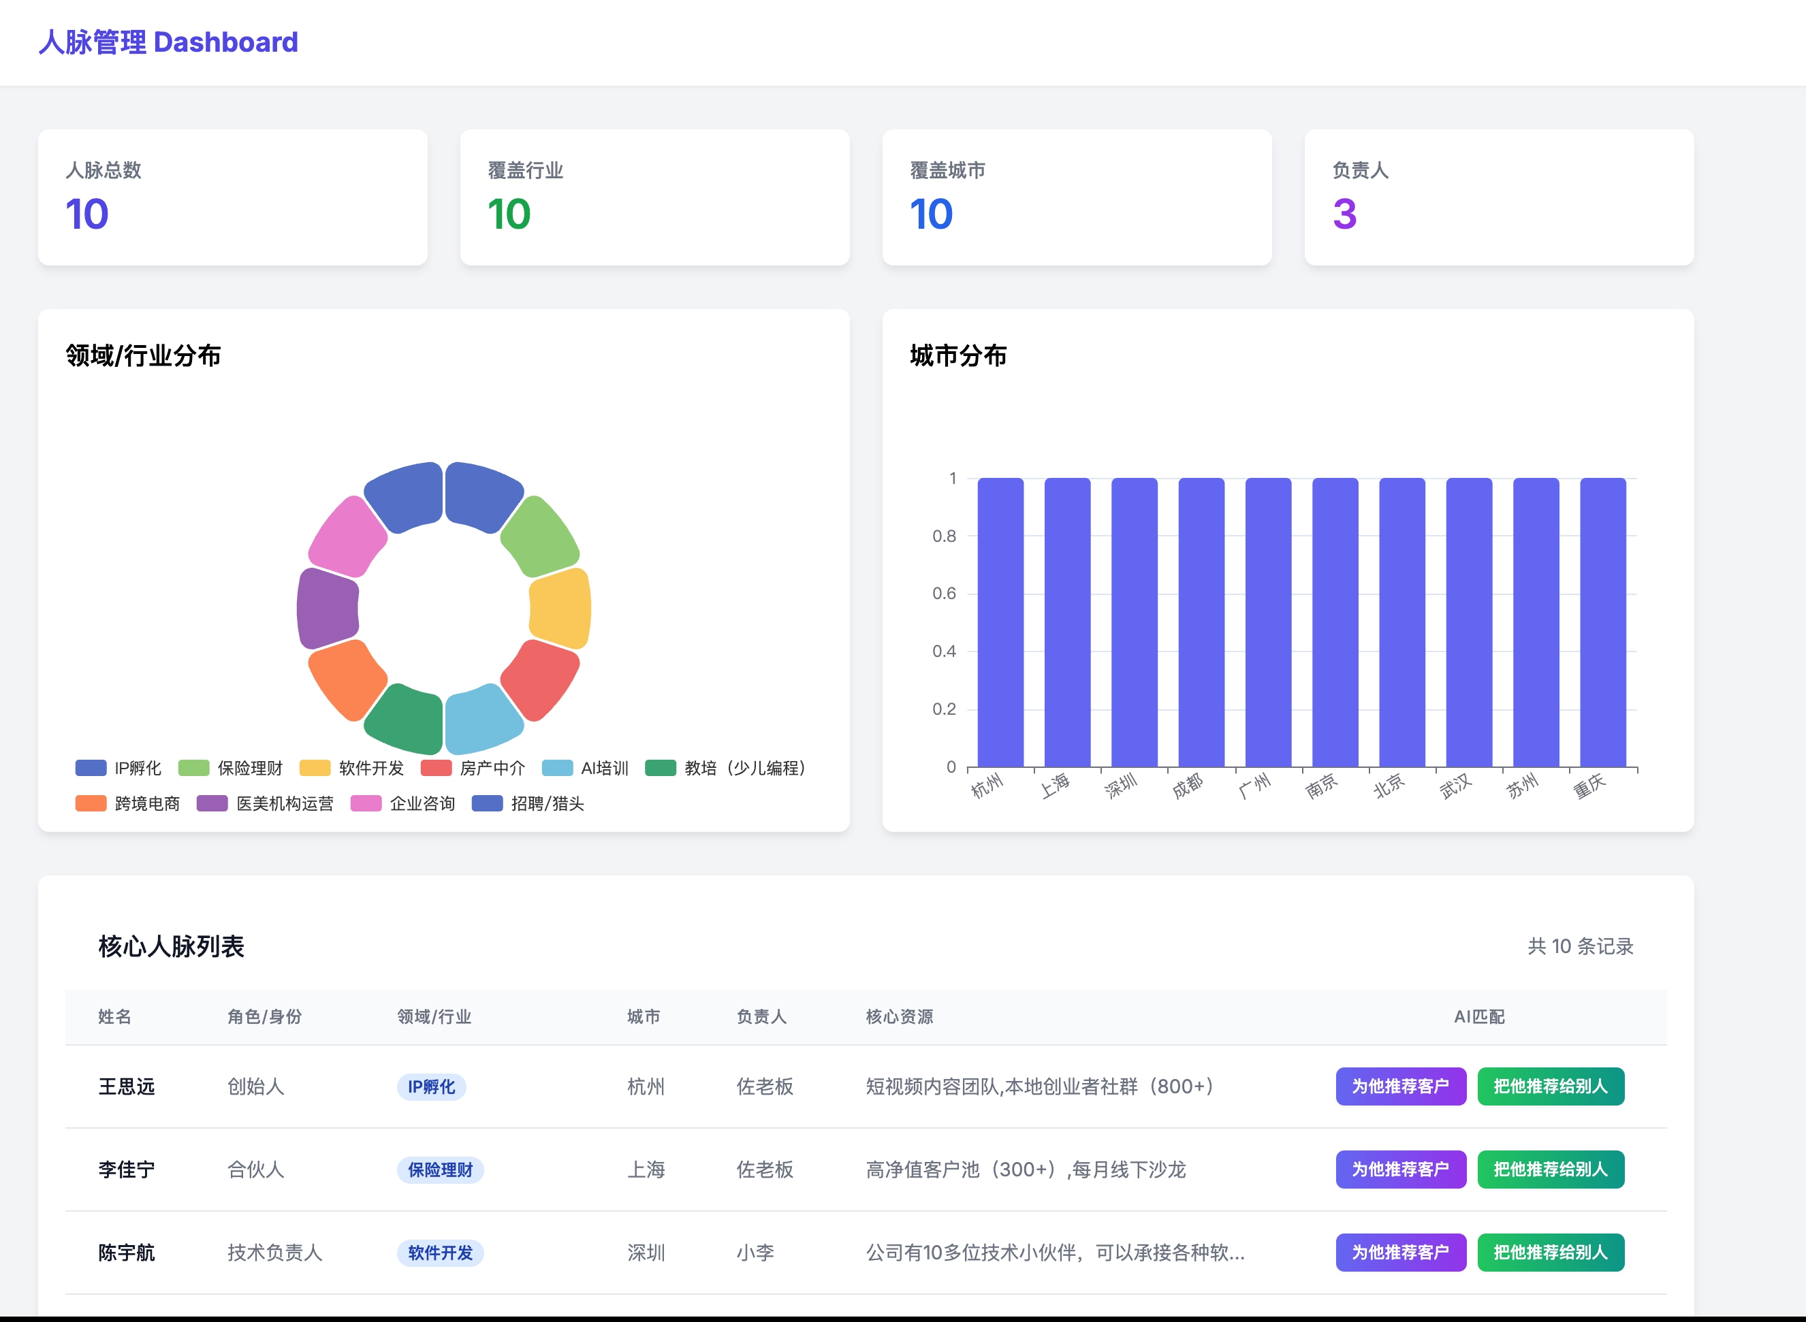Click 把他推荐给别人 button for 王思远
This screenshot has height=1322, width=1806.
pyautogui.click(x=1550, y=1086)
